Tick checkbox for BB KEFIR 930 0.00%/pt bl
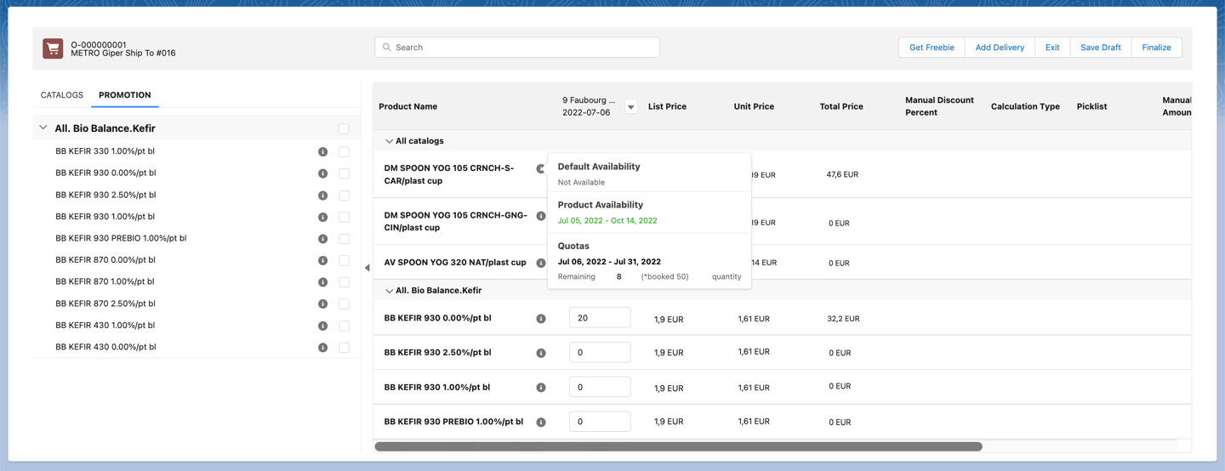The width and height of the screenshot is (1225, 471). (344, 173)
